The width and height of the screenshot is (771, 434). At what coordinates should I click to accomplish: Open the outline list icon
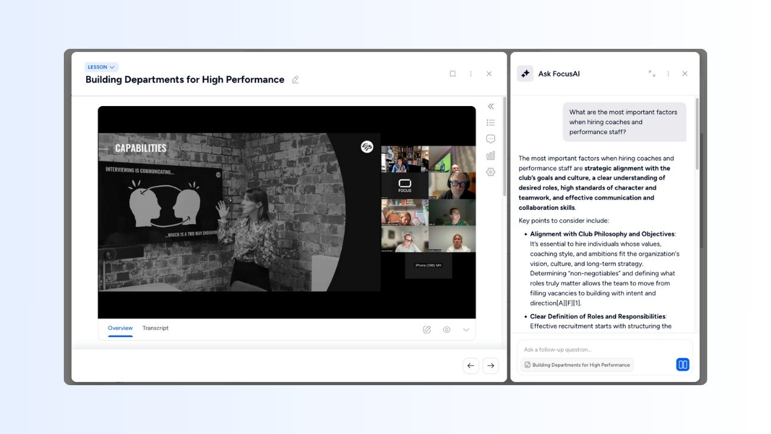coord(491,122)
